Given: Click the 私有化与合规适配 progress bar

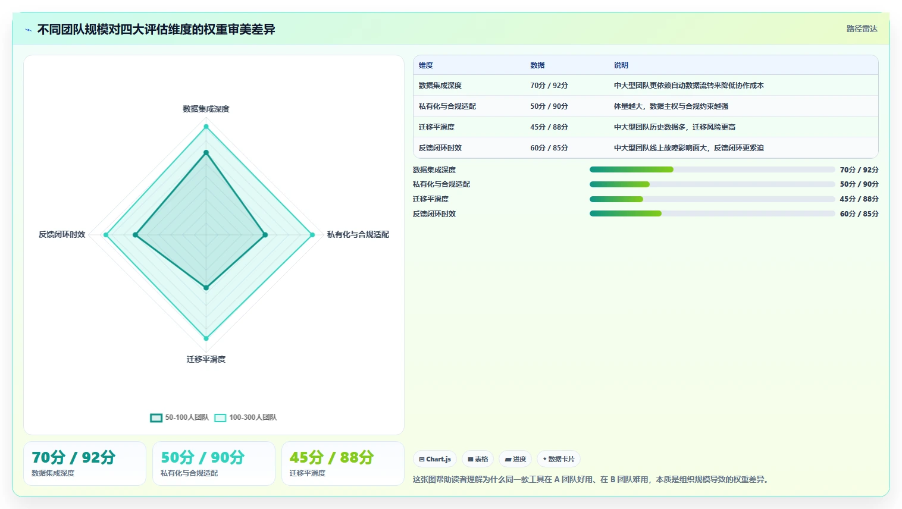Looking at the screenshot, I should (x=712, y=184).
